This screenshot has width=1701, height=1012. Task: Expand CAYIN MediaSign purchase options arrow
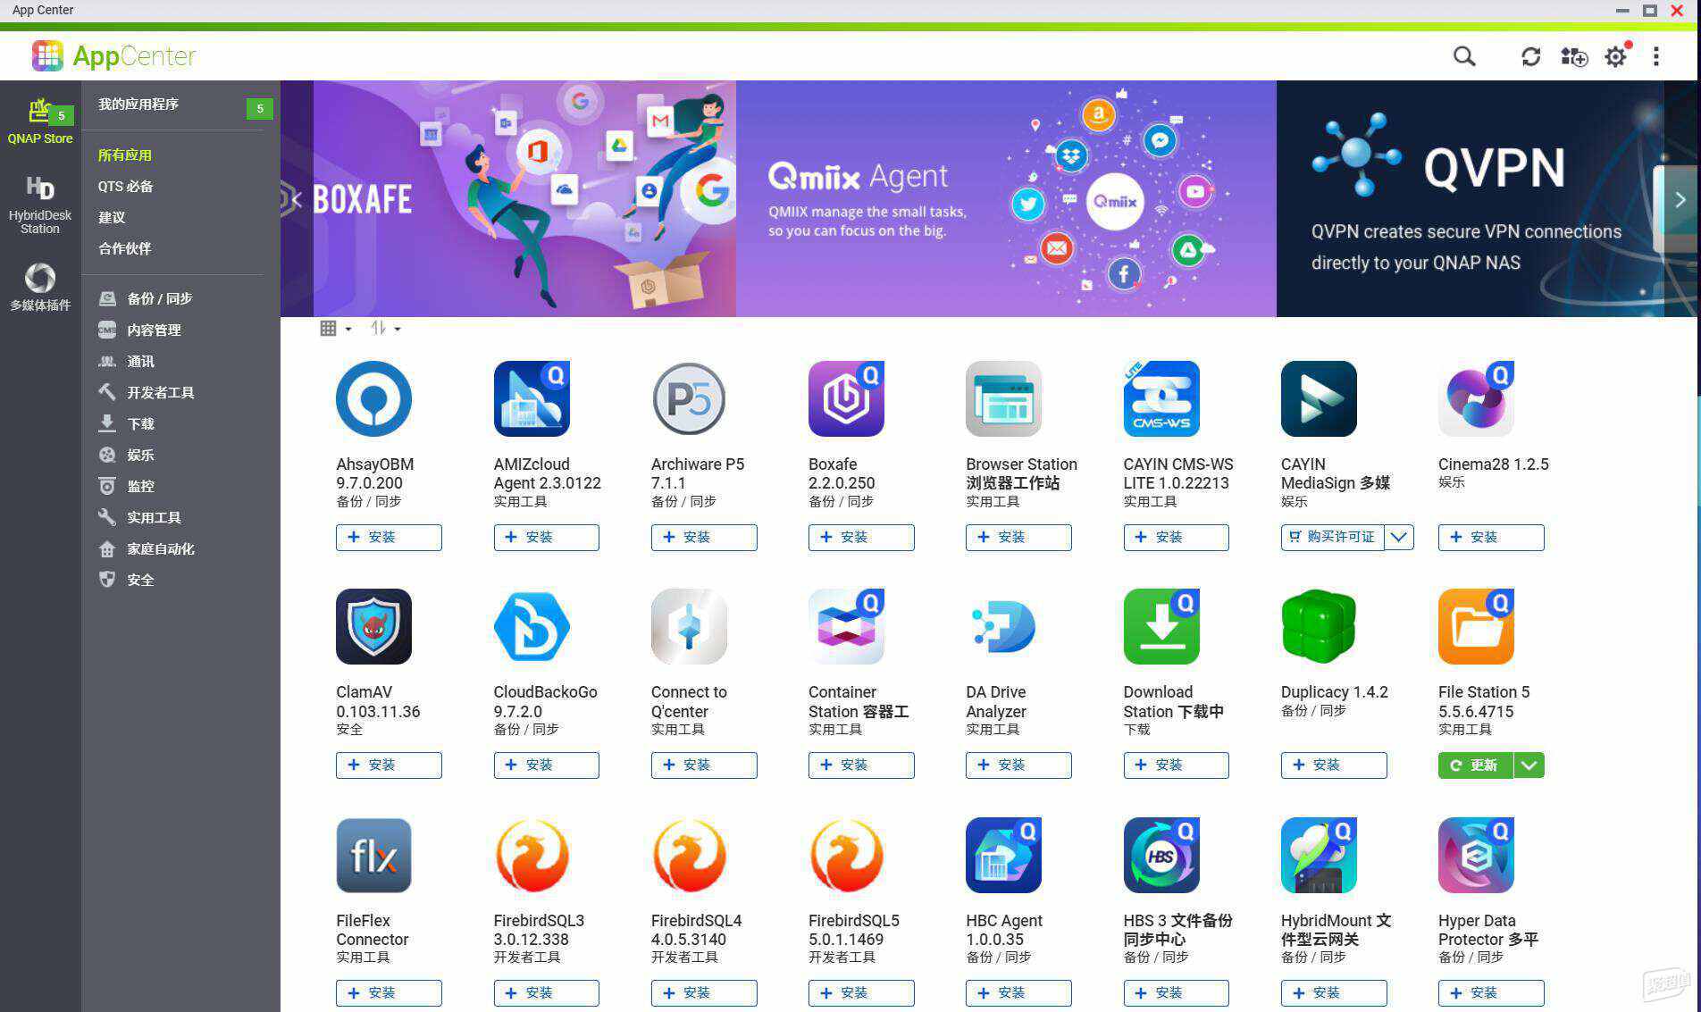click(1399, 538)
